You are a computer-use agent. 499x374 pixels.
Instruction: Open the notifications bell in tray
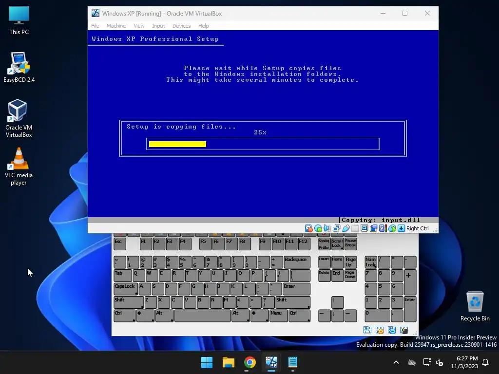[485, 362]
